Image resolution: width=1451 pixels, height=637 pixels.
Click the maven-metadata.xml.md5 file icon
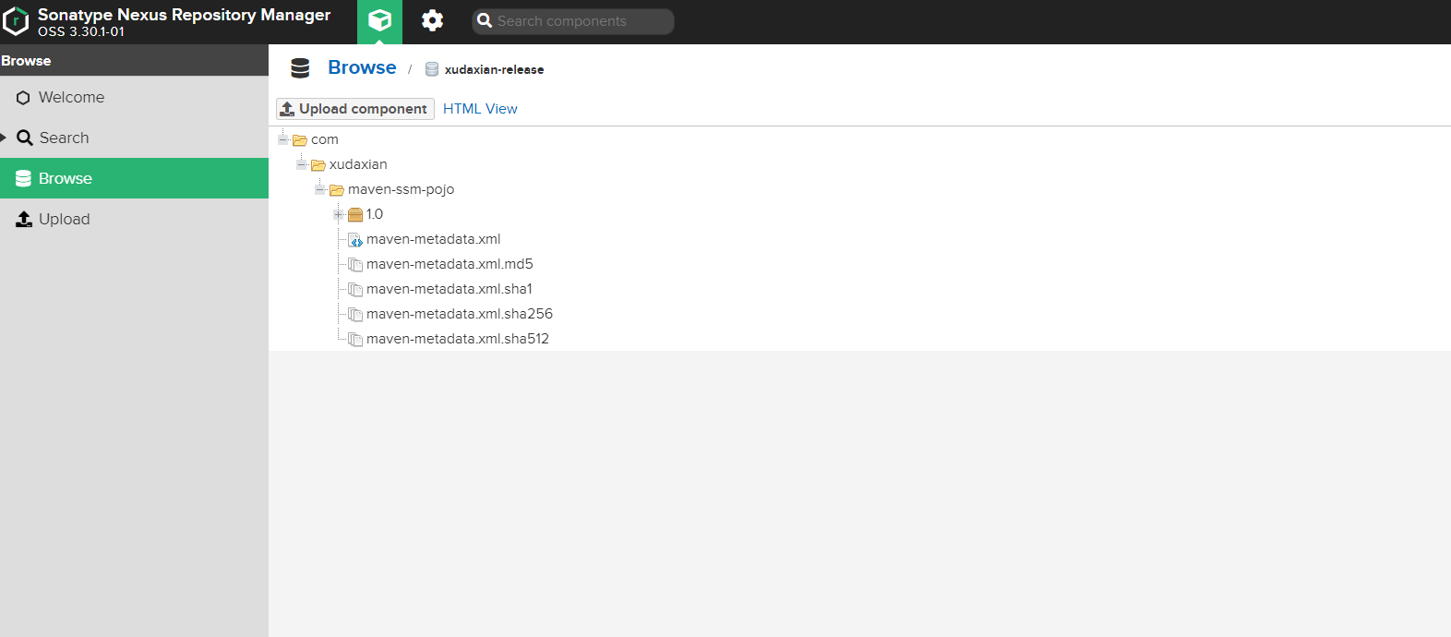pos(355,265)
